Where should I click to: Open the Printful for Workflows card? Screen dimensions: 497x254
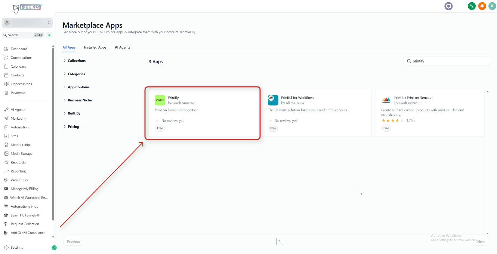pyautogui.click(x=317, y=113)
